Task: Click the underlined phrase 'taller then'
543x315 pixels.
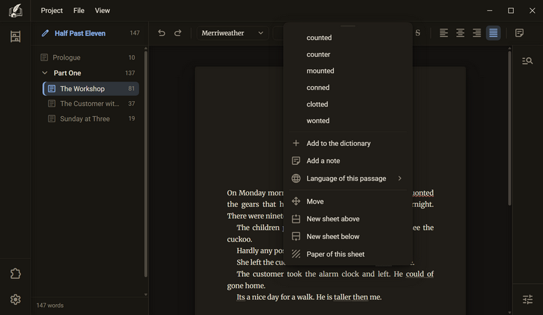Action: tap(351, 297)
